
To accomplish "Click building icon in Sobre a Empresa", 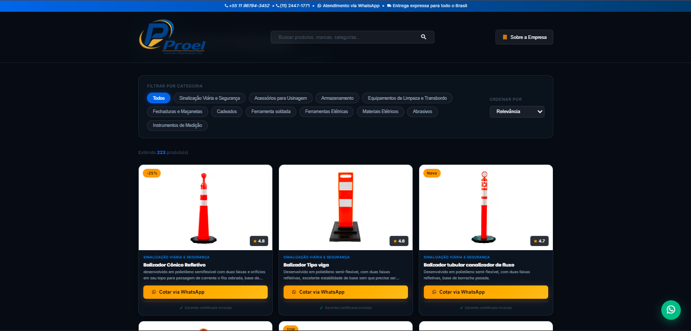I will [x=505, y=37].
